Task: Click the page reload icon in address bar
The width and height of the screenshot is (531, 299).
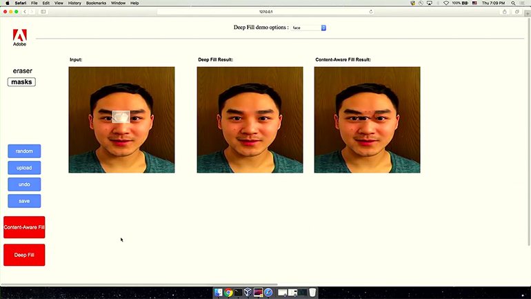Action: tap(371, 12)
